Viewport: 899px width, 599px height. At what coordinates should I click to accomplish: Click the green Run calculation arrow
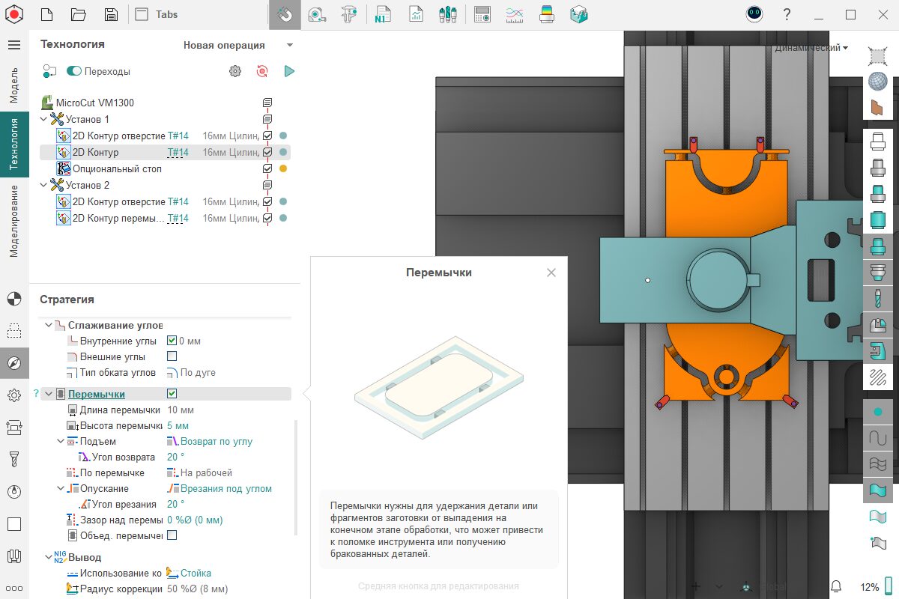(x=289, y=71)
